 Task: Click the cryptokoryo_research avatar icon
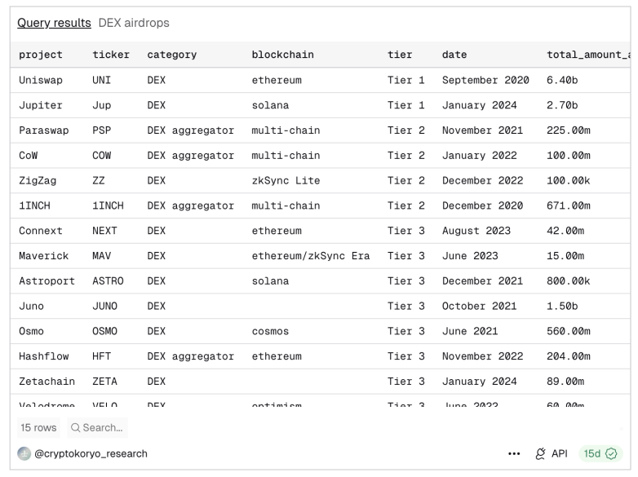24,453
